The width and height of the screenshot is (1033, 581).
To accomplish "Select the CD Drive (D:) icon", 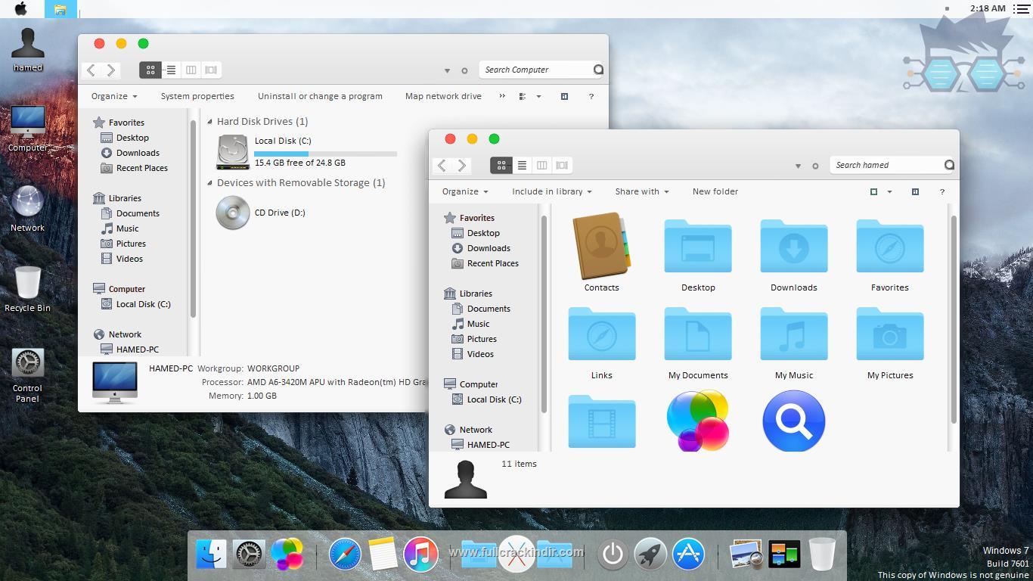I will [233, 213].
